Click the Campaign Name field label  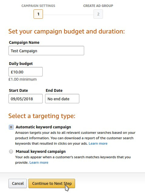click(x=24, y=43)
